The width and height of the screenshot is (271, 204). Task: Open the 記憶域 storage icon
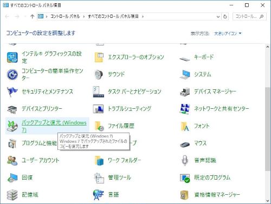pyautogui.click(x=12, y=195)
